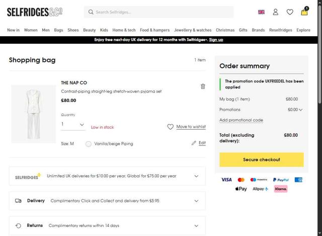The image size is (322, 236).
Task: Go to the Beauty category menu
Action: [x=90, y=30]
